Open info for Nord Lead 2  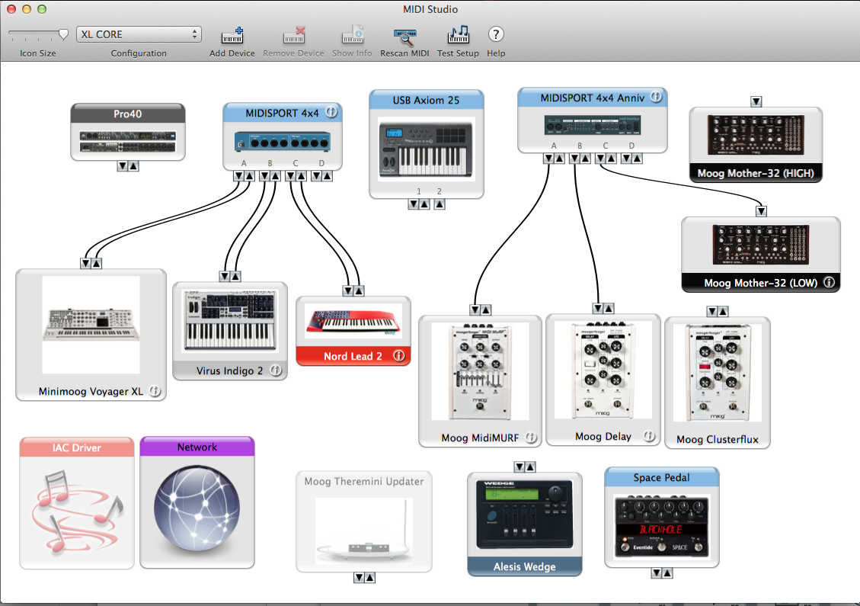click(398, 356)
